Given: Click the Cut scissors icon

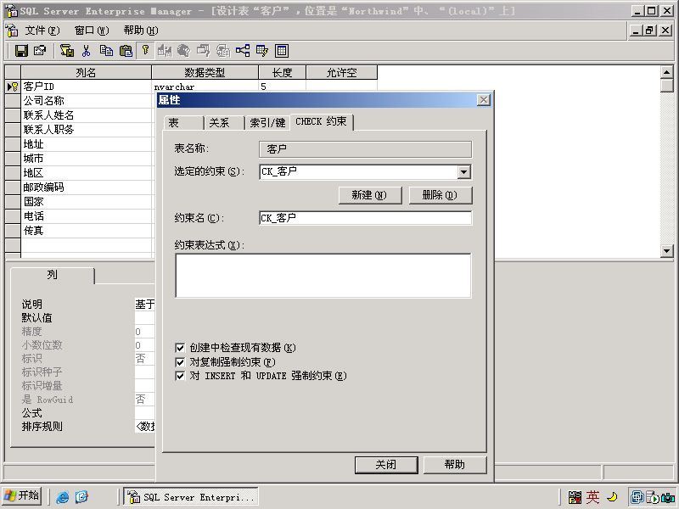Looking at the screenshot, I should click(x=87, y=51).
